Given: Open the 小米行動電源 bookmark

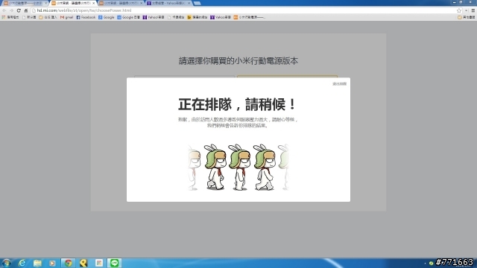Looking at the screenshot, I should pyautogui.click(x=250, y=17).
